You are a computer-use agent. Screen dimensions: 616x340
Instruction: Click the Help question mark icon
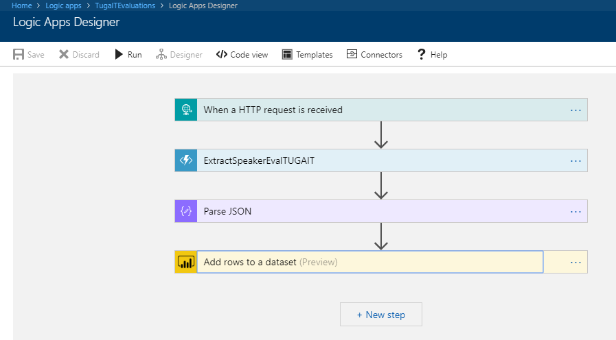421,54
